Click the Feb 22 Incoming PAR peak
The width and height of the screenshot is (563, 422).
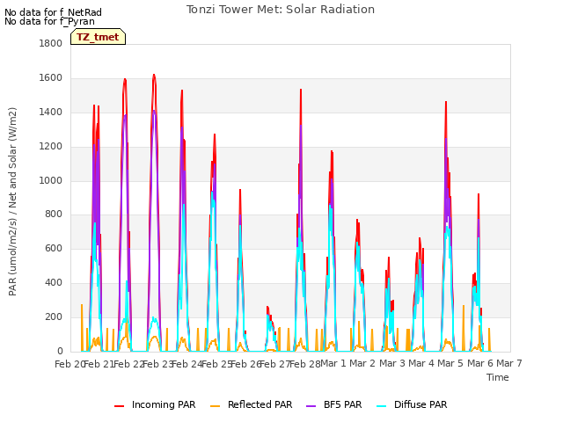[125, 80]
